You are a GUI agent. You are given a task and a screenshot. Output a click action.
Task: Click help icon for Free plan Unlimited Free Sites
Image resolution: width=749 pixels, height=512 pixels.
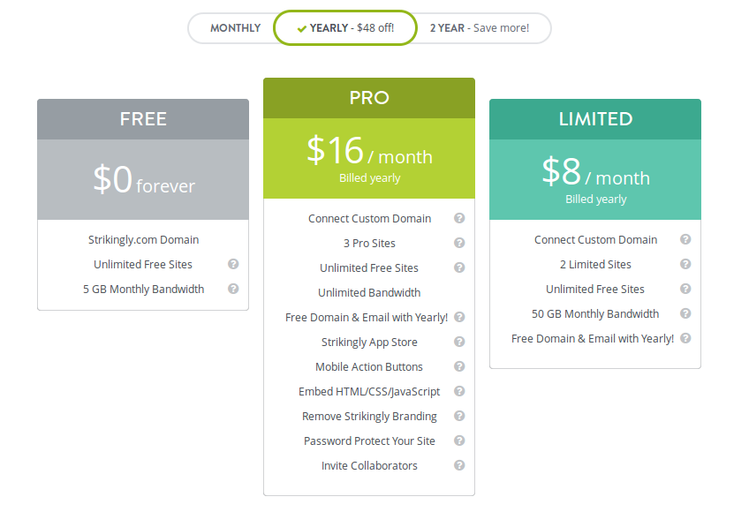coord(233,264)
